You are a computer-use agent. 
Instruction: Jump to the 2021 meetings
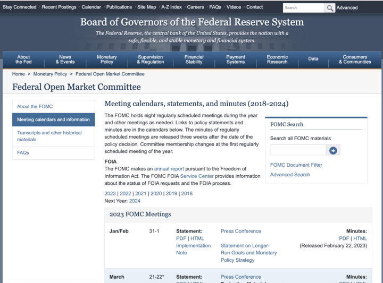140,194
